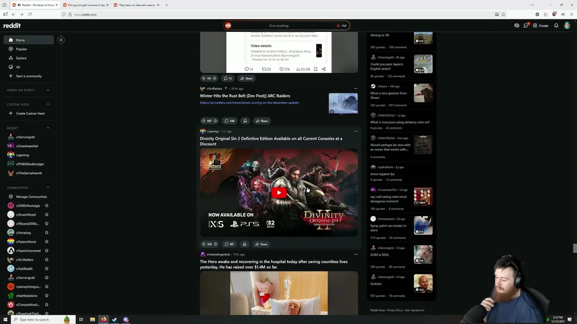
Task: Go to All in sidebar
Action: pyautogui.click(x=28, y=67)
